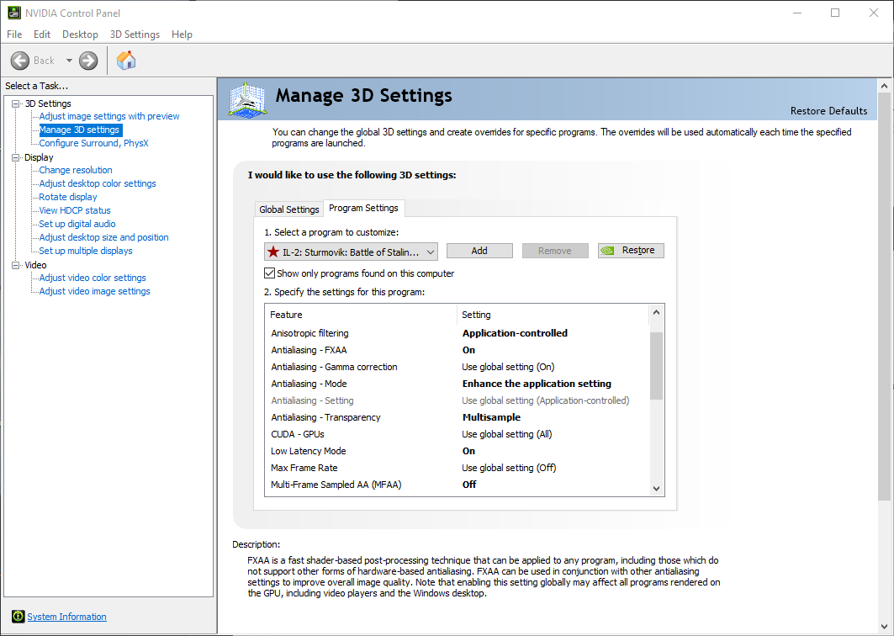The image size is (894, 636).
Task: Switch to the Global Settings tab
Action: pyautogui.click(x=289, y=209)
